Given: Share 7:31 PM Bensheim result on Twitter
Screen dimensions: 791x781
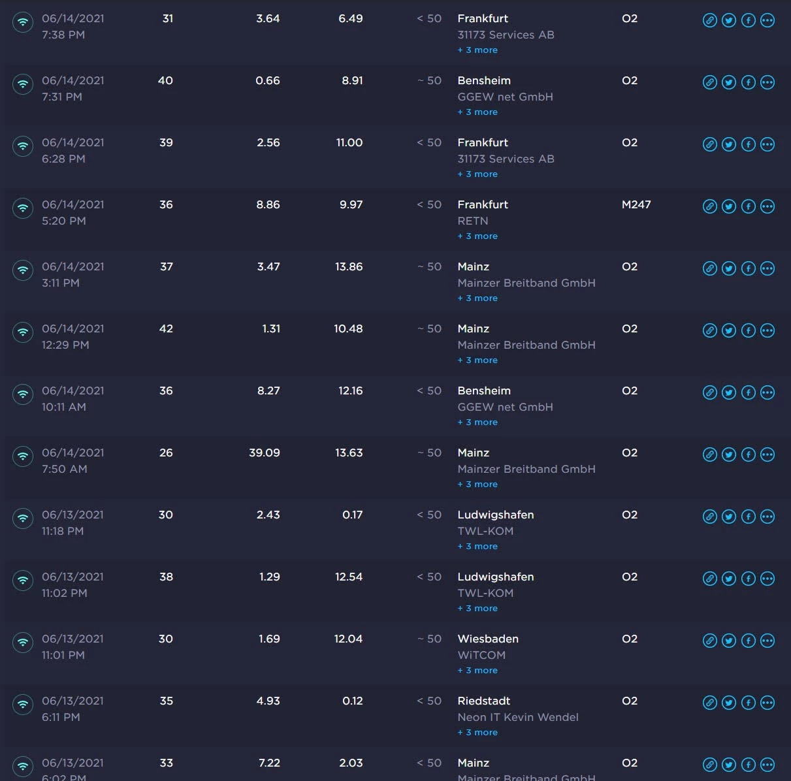Looking at the screenshot, I should 729,82.
